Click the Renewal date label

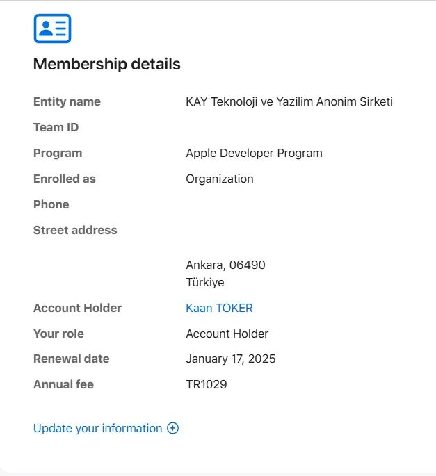[71, 359]
